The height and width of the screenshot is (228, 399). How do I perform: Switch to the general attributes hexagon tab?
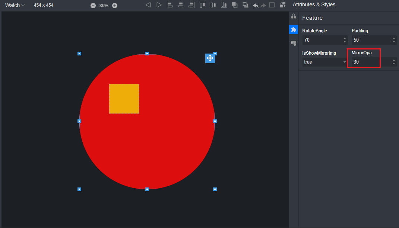[x=294, y=16]
